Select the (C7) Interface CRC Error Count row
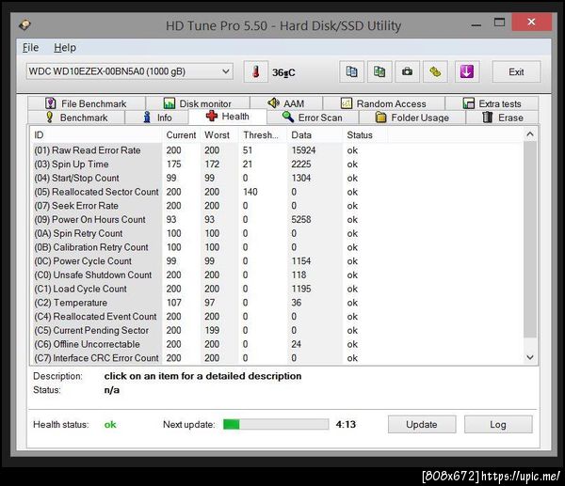The image size is (565, 486). [276, 358]
